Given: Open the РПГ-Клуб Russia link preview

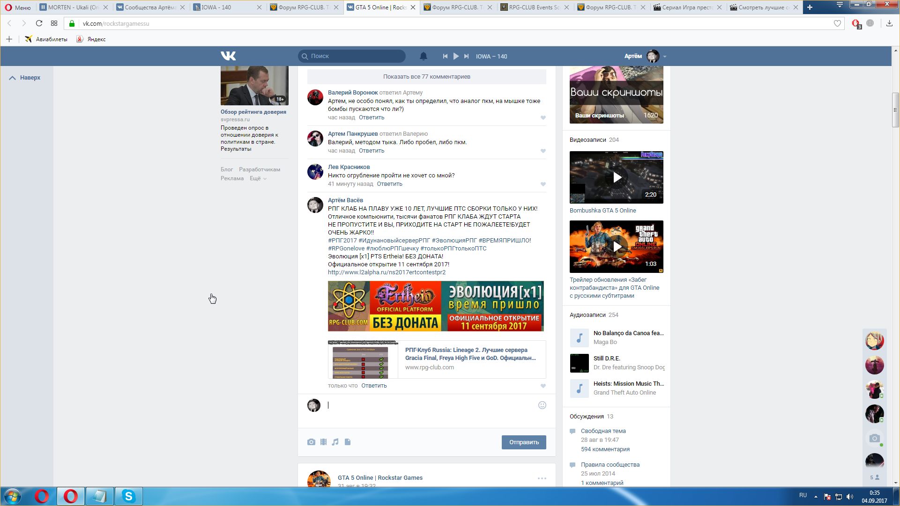Looking at the screenshot, I should [437, 359].
